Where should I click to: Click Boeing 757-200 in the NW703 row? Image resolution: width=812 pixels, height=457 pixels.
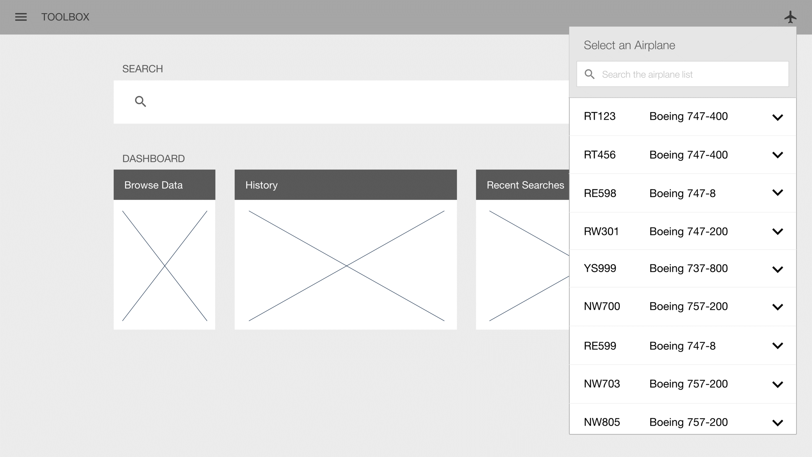pos(689,384)
